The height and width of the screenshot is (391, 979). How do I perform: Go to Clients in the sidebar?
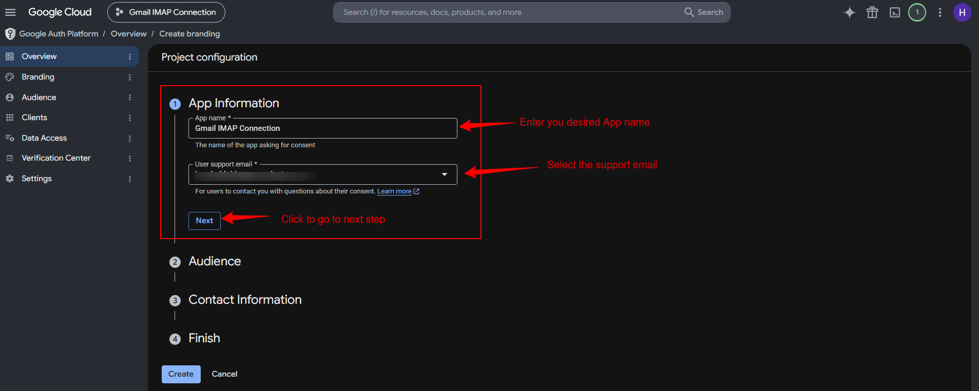(34, 118)
